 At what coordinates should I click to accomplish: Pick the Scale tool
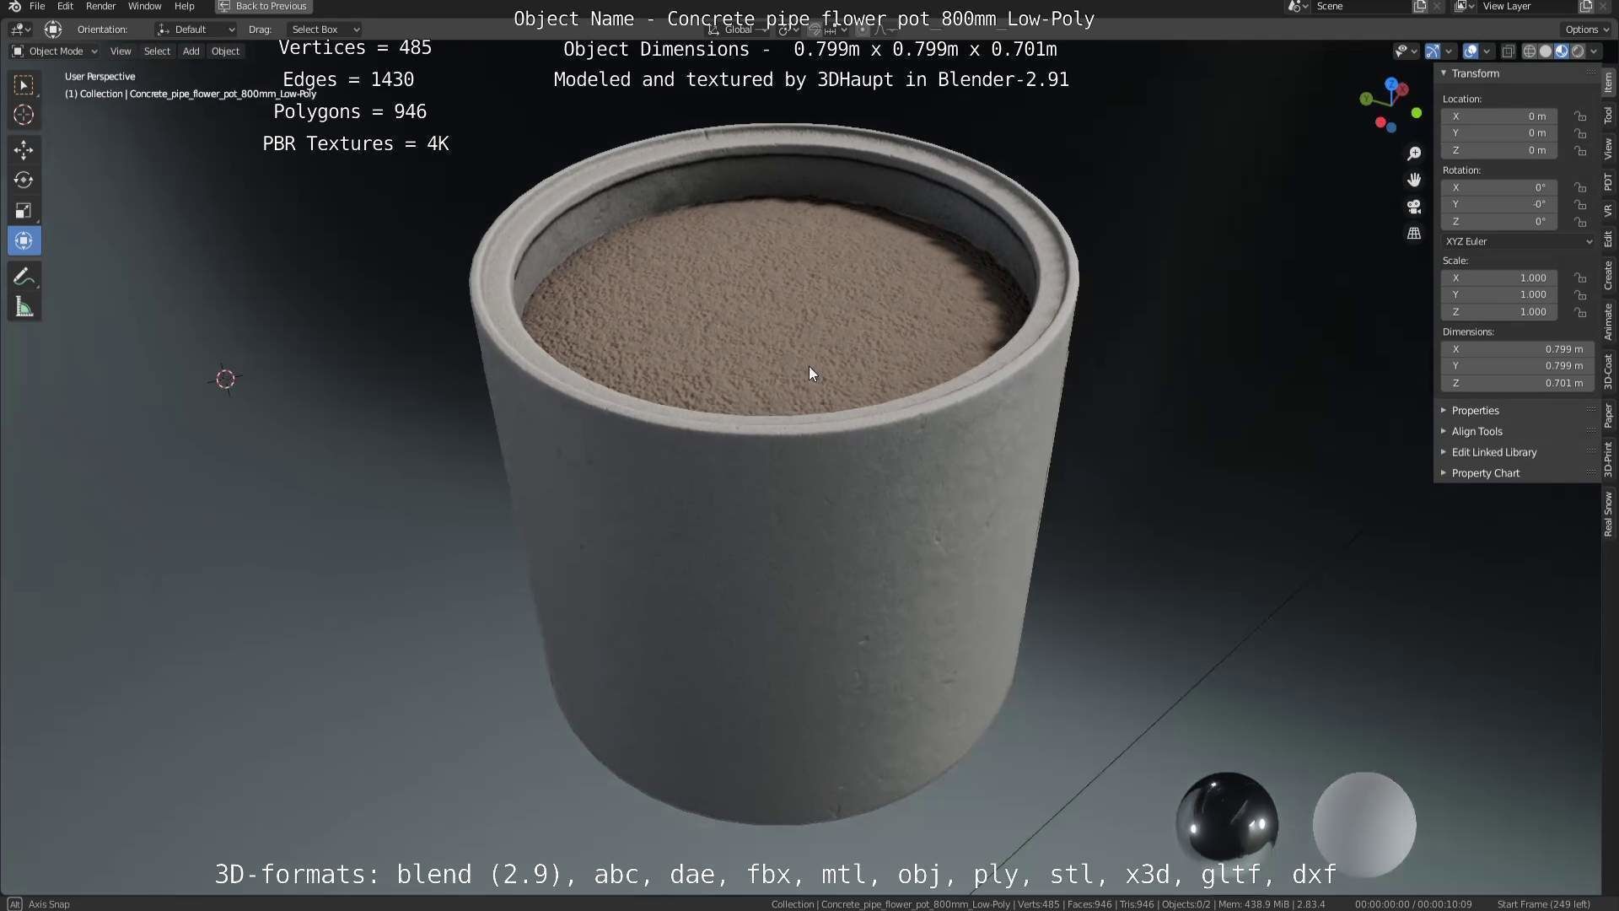tap(24, 211)
